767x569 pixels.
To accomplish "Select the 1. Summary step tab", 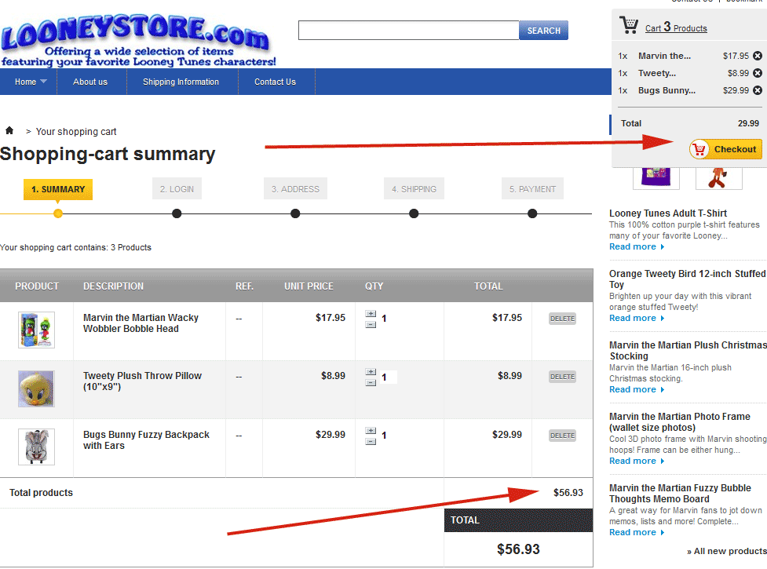I will pyautogui.click(x=58, y=189).
